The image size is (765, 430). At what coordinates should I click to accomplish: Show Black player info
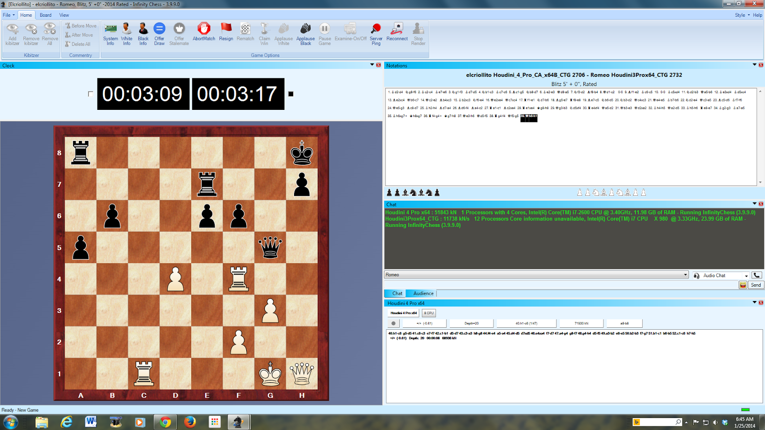tap(143, 34)
